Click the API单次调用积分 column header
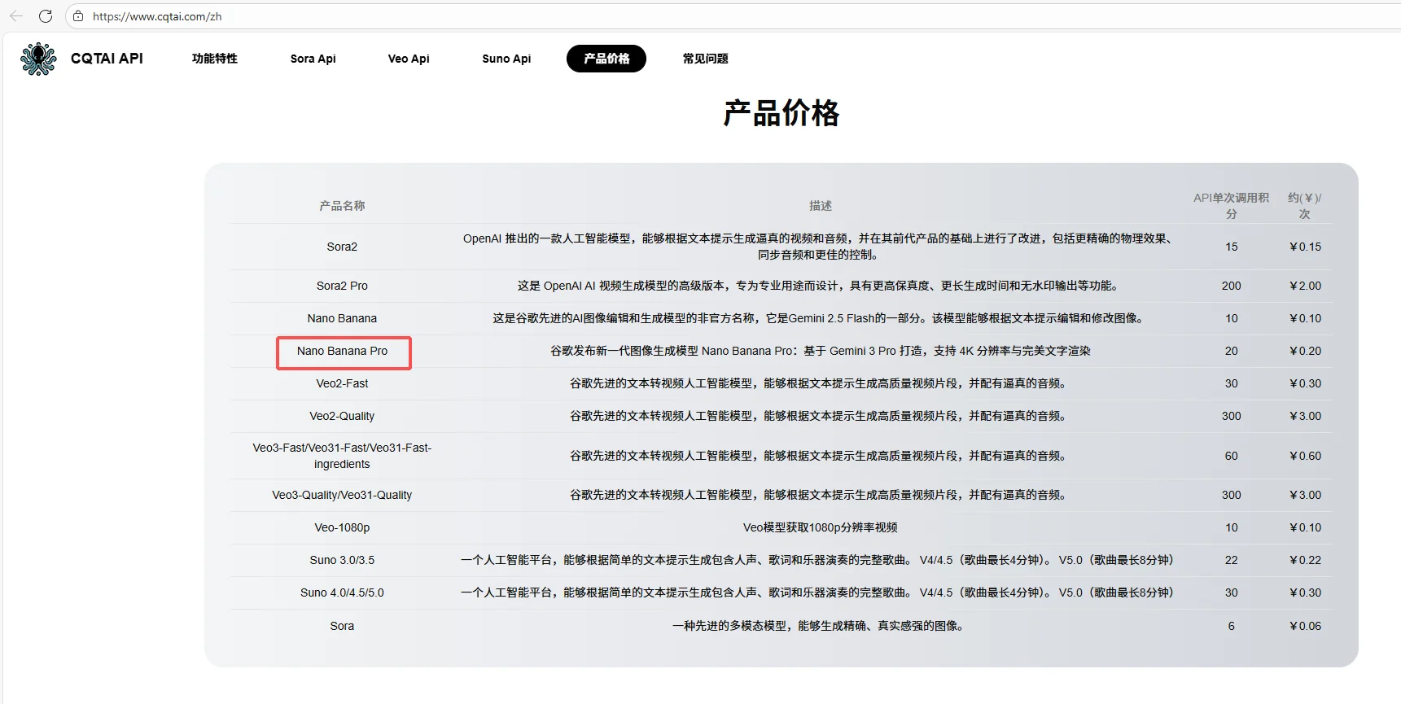Viewport: 1401px width, 704px height. pyautogui.click(x=1231, y=206)
